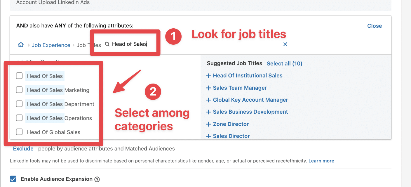The image size is (411, 187).
Task: Check the Head Of Sales checkbox
Action: point(19,76)
